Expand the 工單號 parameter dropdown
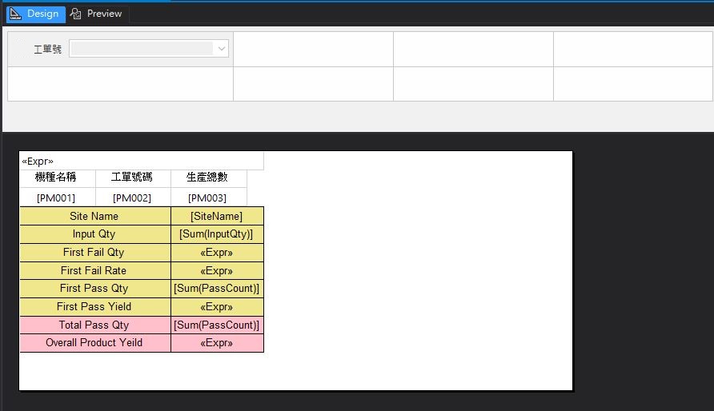 tap(220, 49)
